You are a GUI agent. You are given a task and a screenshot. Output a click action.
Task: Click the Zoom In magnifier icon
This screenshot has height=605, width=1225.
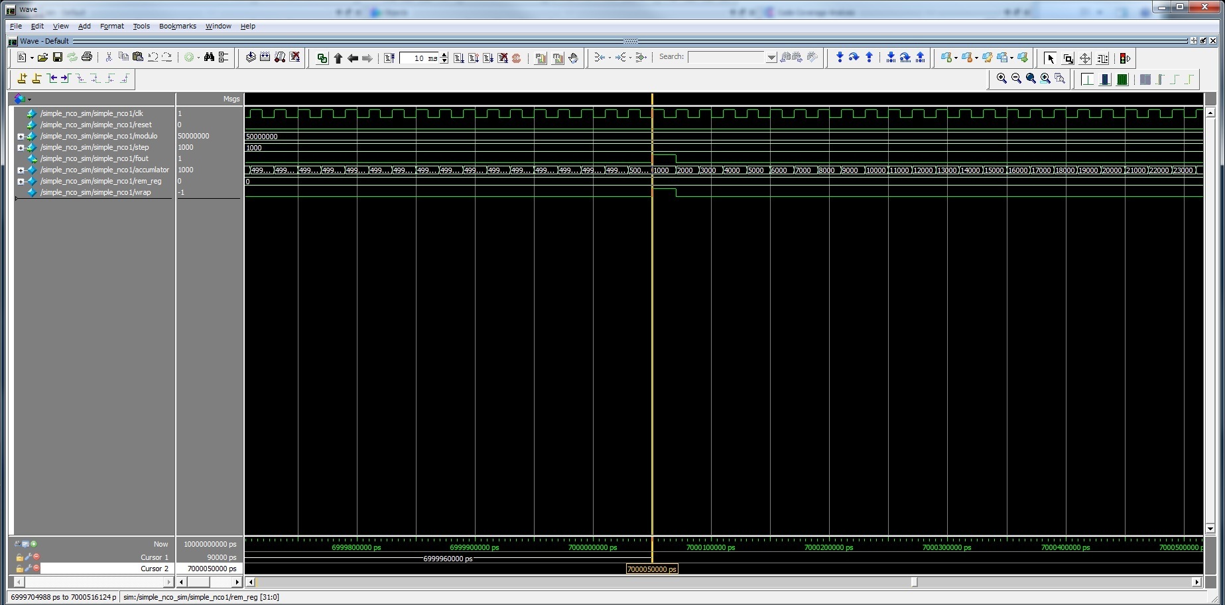1002,79
